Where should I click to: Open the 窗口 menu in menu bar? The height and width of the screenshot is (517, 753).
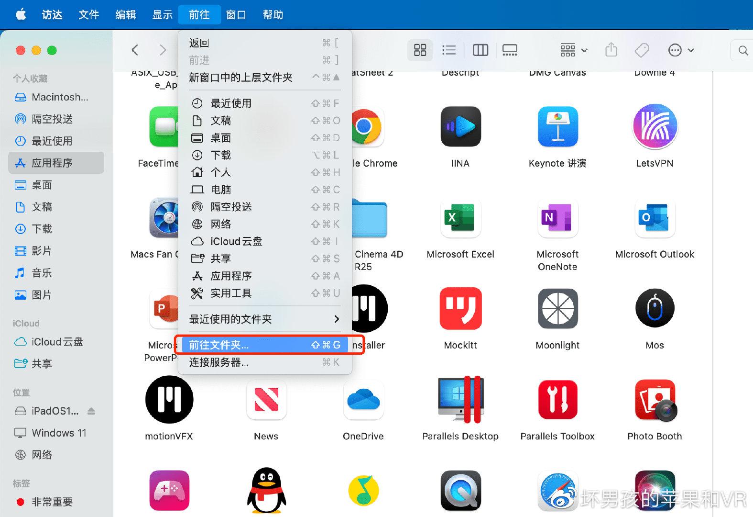coord(236,15)
